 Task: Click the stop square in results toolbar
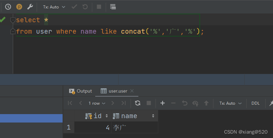(149, 103)
